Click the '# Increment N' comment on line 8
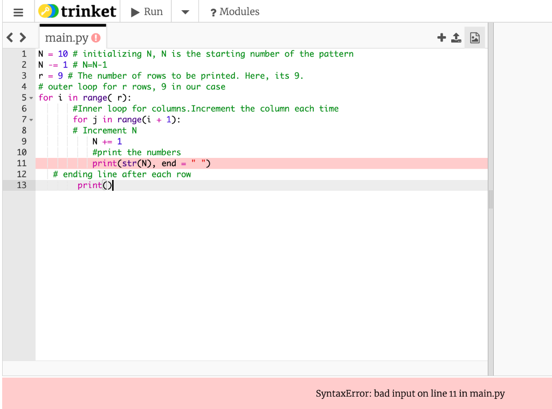Image resolution: width=552 pixels, height=409 pixels. (x=105, y=130)
